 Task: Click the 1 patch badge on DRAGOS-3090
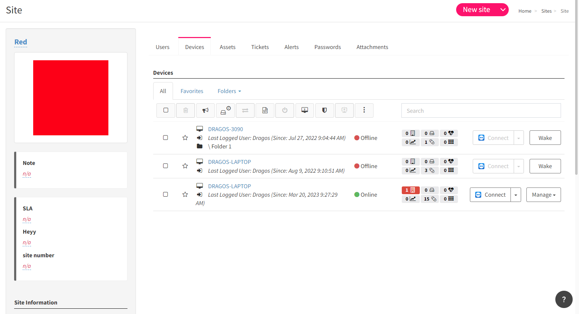(430, 142)
